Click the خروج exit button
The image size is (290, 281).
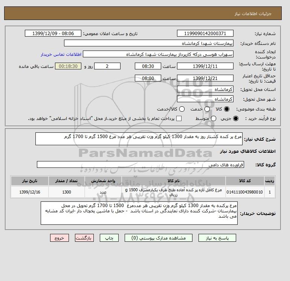pos(60,238)
